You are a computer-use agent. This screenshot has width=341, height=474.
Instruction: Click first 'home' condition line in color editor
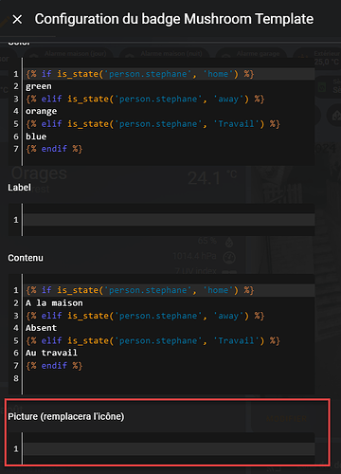[x=170, y=74]
